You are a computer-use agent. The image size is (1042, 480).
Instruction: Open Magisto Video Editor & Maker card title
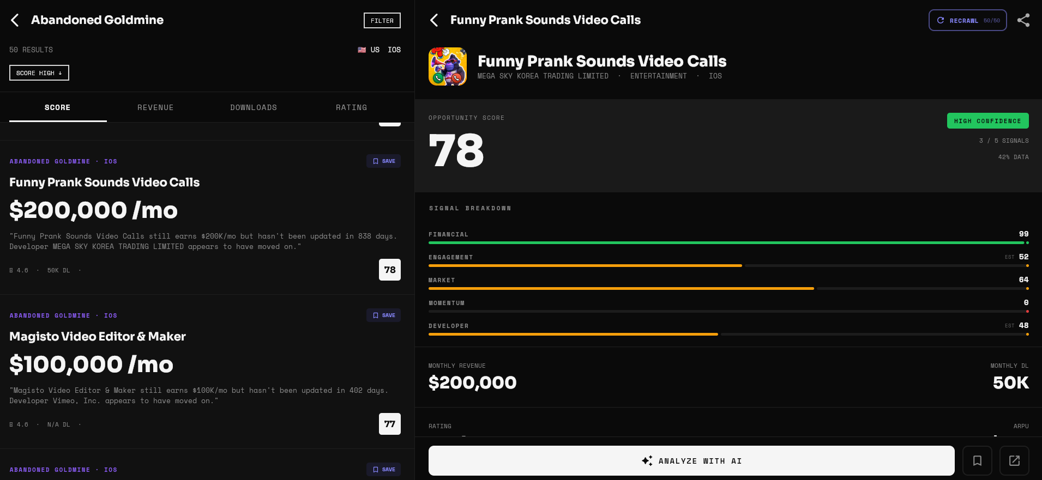click(x=98, y=336)
